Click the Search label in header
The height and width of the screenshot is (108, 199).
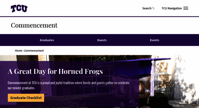click(147, 8)
